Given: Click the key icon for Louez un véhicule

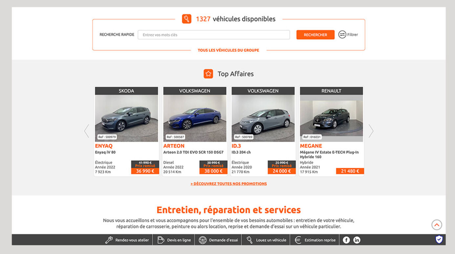Looking at the screenshot, I should (249, 240).
